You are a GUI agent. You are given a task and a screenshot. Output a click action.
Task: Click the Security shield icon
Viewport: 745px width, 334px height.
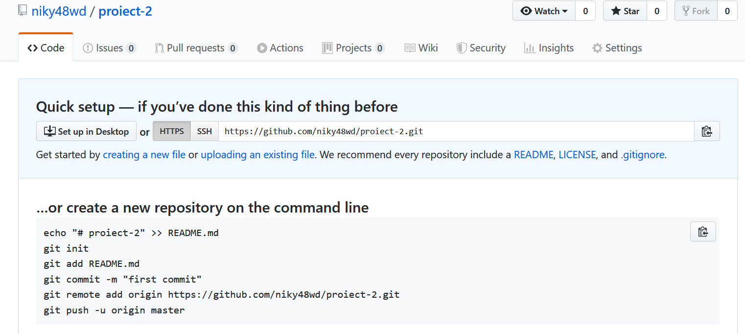tap(461, 48)
